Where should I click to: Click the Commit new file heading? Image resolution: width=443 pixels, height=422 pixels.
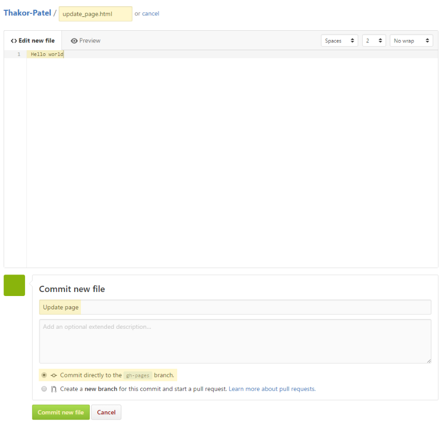72,289
